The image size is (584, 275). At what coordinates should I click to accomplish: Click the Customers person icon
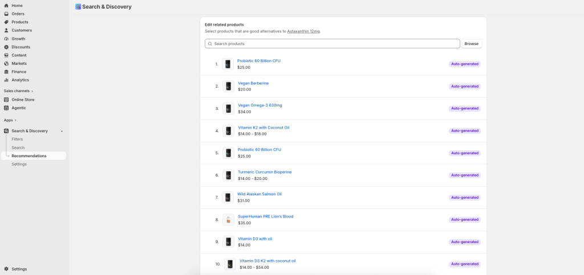6,31
